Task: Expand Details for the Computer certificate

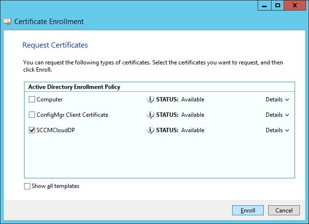Action: pos(277,100)
